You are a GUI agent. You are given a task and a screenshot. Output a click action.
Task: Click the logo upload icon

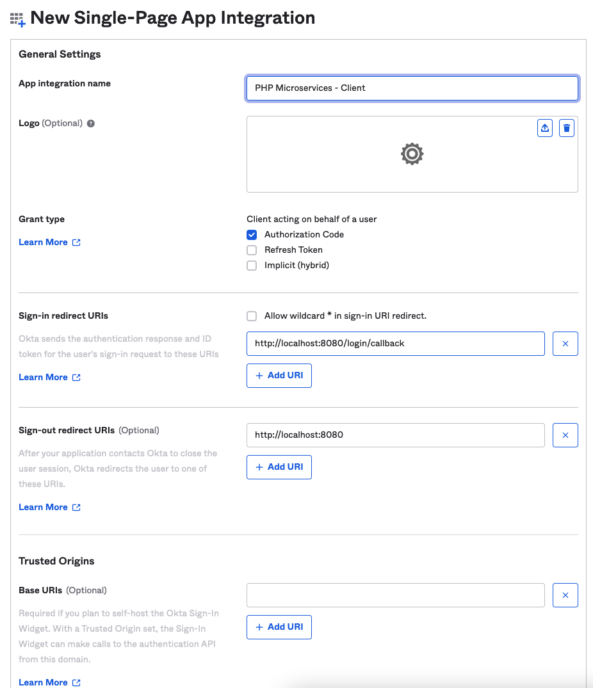pos(545,128)
